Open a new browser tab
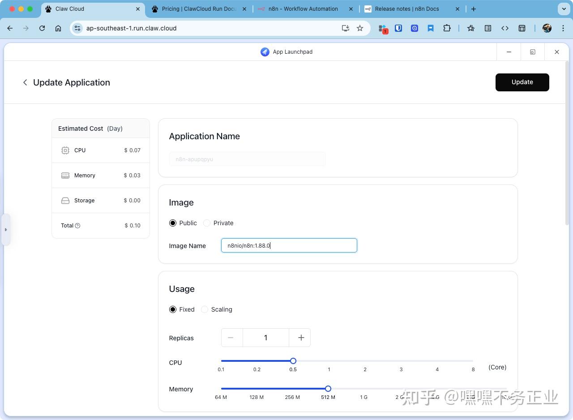Viewport: 573px width, 420px height. coord(474,9)
